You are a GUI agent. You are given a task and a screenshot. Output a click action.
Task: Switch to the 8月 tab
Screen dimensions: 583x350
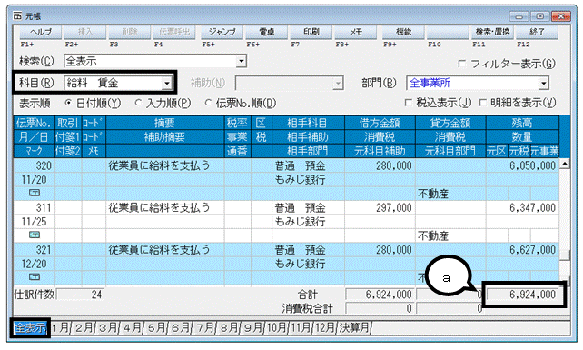(x=229, y=328)
